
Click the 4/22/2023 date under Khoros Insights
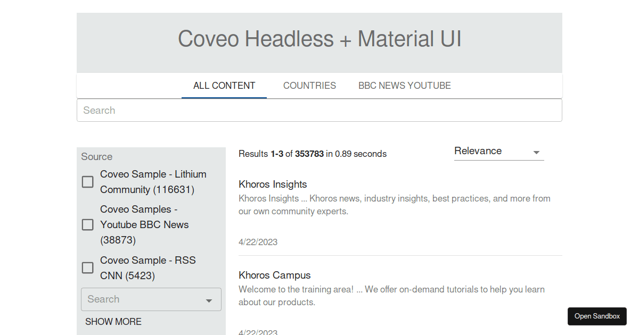click(x=258, y=241)
